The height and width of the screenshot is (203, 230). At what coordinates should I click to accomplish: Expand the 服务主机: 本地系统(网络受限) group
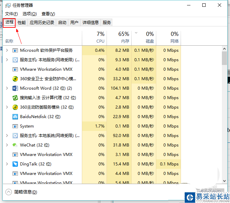[x=7, y=136]
